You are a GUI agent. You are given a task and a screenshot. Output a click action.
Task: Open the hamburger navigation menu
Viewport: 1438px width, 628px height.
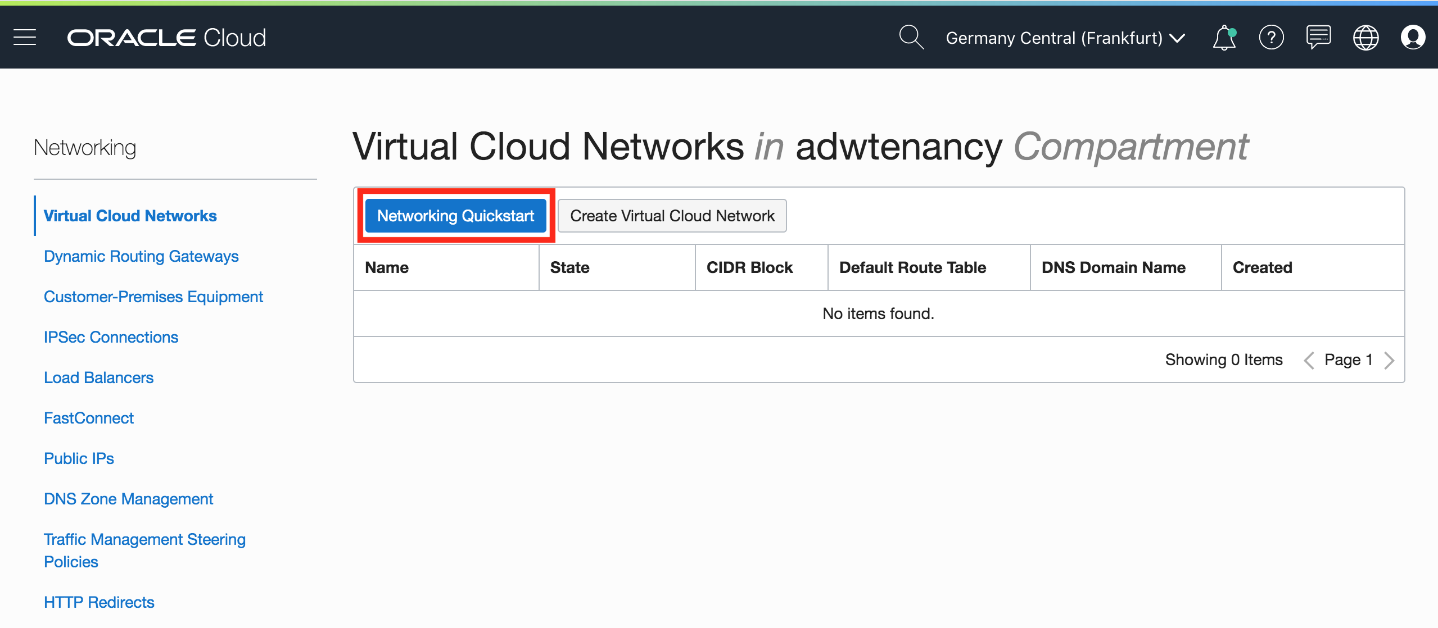tap(25, 38)
